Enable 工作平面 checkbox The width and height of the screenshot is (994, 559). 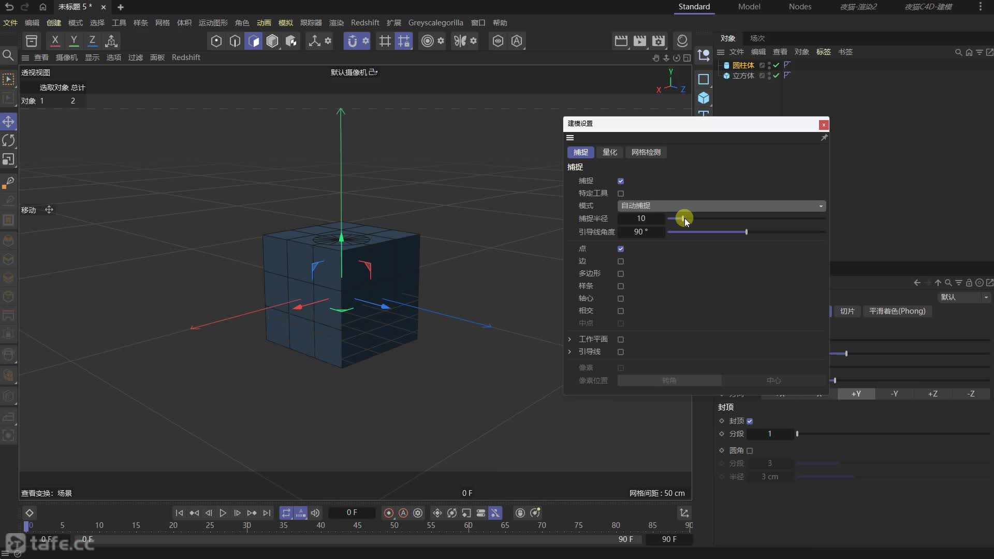coord(621,340)
